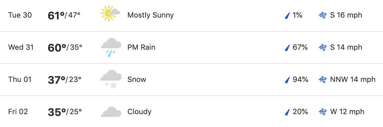The height and width of the screenshot is (127, 383).
Task: Expand the Tue 30 forecast row
Action: click(192, 15)
